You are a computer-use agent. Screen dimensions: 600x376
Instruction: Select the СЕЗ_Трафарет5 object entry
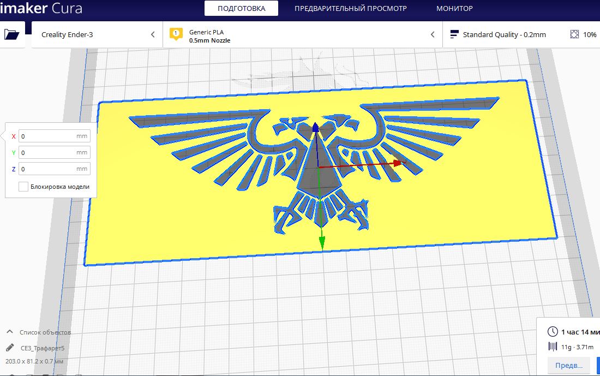43,348
